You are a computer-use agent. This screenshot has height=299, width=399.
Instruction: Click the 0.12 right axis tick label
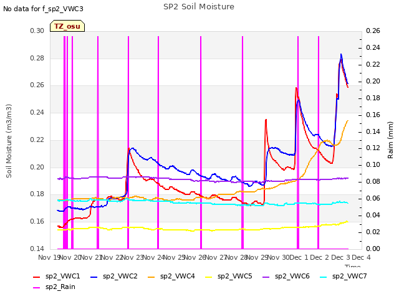[x=373, y=148]
